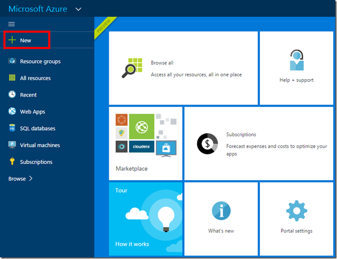Click the hamburger menu icon
The width and height of the screenshot is (337, 259).
pos(11,24)
